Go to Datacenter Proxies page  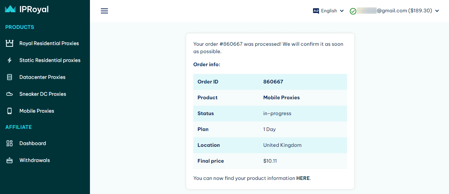tap(42, 77)
